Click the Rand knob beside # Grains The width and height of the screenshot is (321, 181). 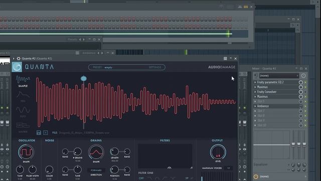65,152
